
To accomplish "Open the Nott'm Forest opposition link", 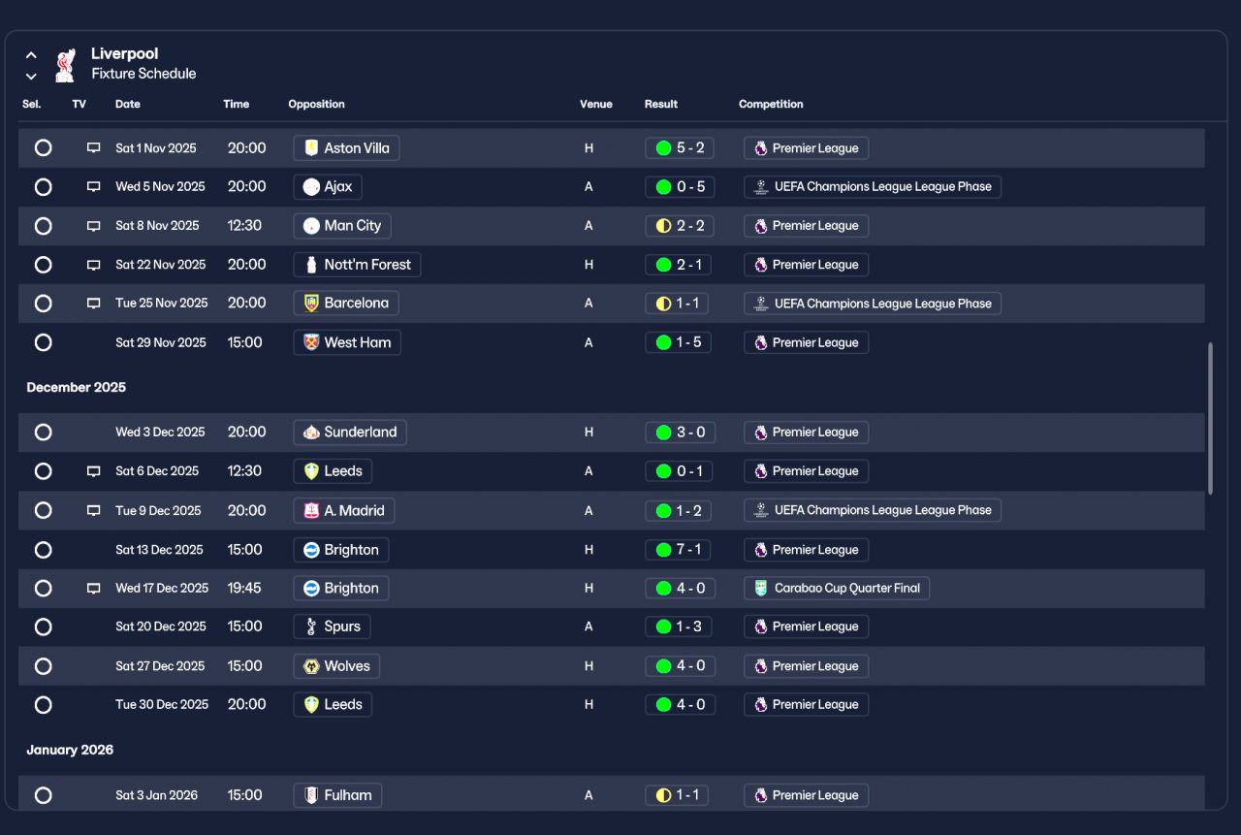I will point(357,265).
